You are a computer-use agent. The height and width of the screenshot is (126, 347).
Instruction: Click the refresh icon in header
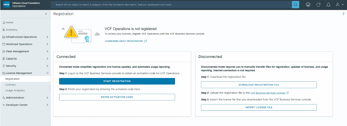(318, 4)
